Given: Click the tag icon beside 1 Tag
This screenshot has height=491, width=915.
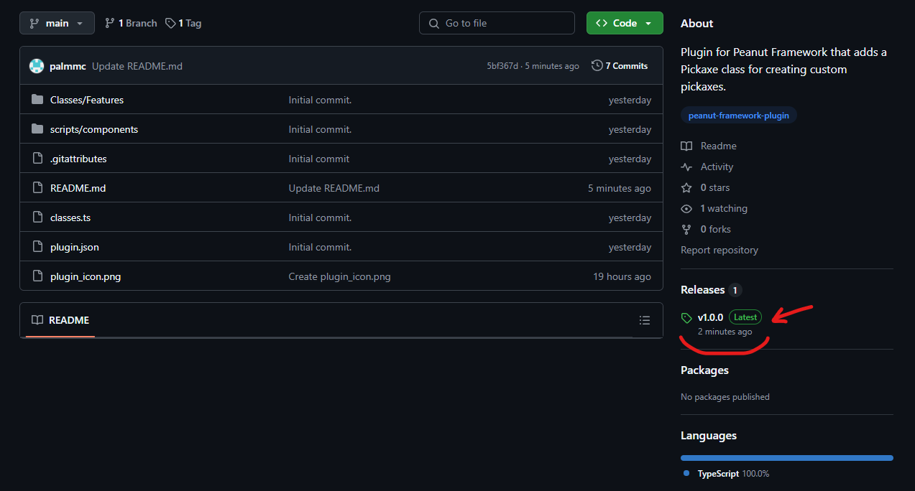Looking at the screenshot, I should 170,23.
